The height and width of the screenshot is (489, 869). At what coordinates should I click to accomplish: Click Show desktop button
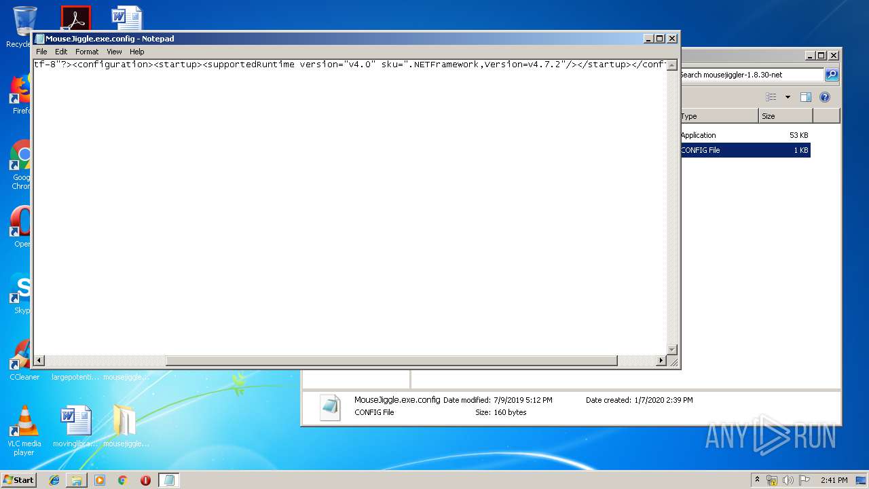point(862,480)
